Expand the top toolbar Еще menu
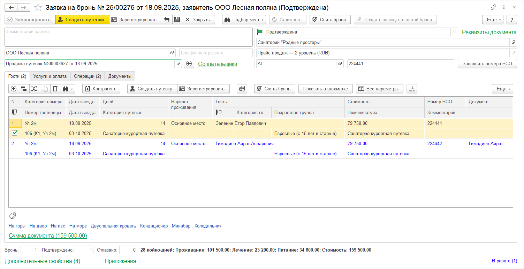 point(494,20)
